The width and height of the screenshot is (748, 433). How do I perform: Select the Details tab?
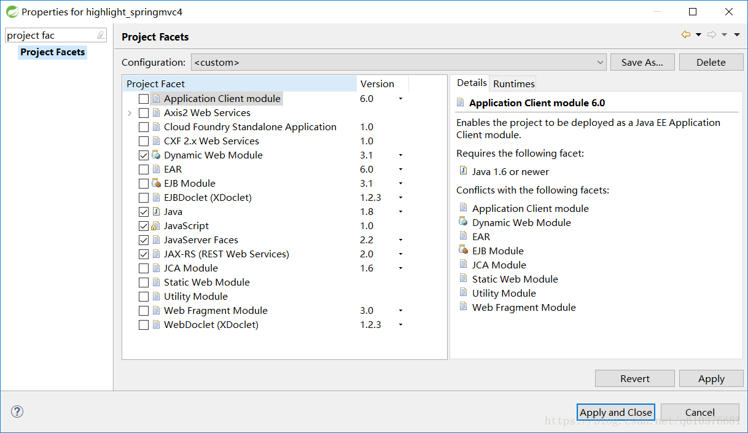[x=472, y=83]
